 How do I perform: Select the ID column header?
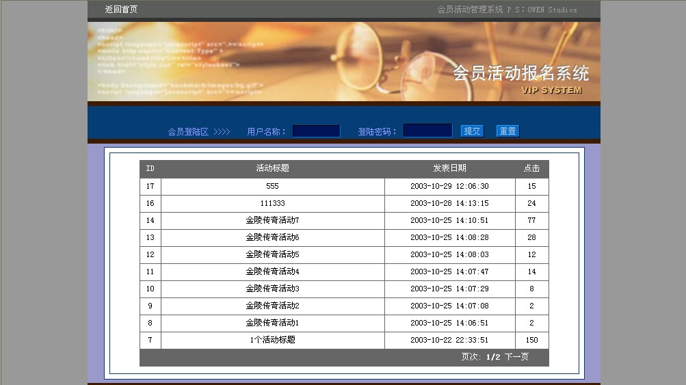[150, 168]
